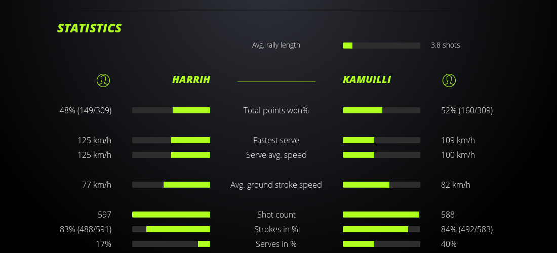557x253 pixels.
Task: Click Harrih's Fastest serve bar
Action: [x=171, y=140]
